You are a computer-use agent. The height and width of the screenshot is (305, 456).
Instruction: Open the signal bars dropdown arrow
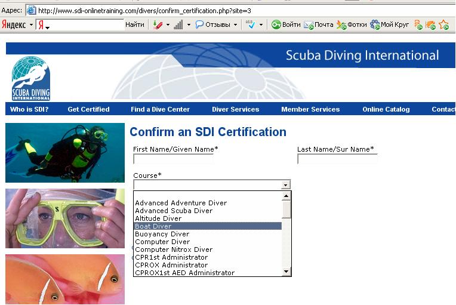[x=189, y=25]
